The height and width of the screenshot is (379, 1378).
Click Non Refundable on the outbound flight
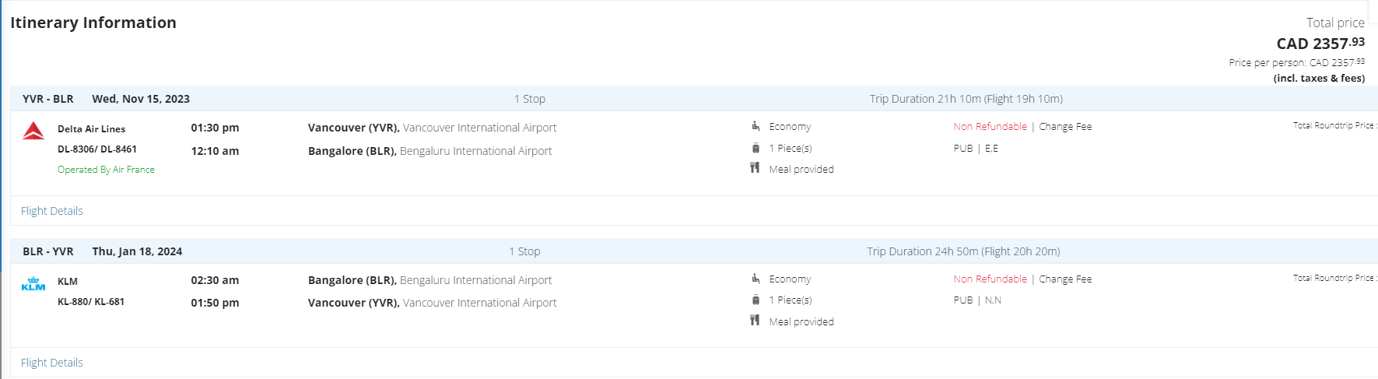pos(990,127)
